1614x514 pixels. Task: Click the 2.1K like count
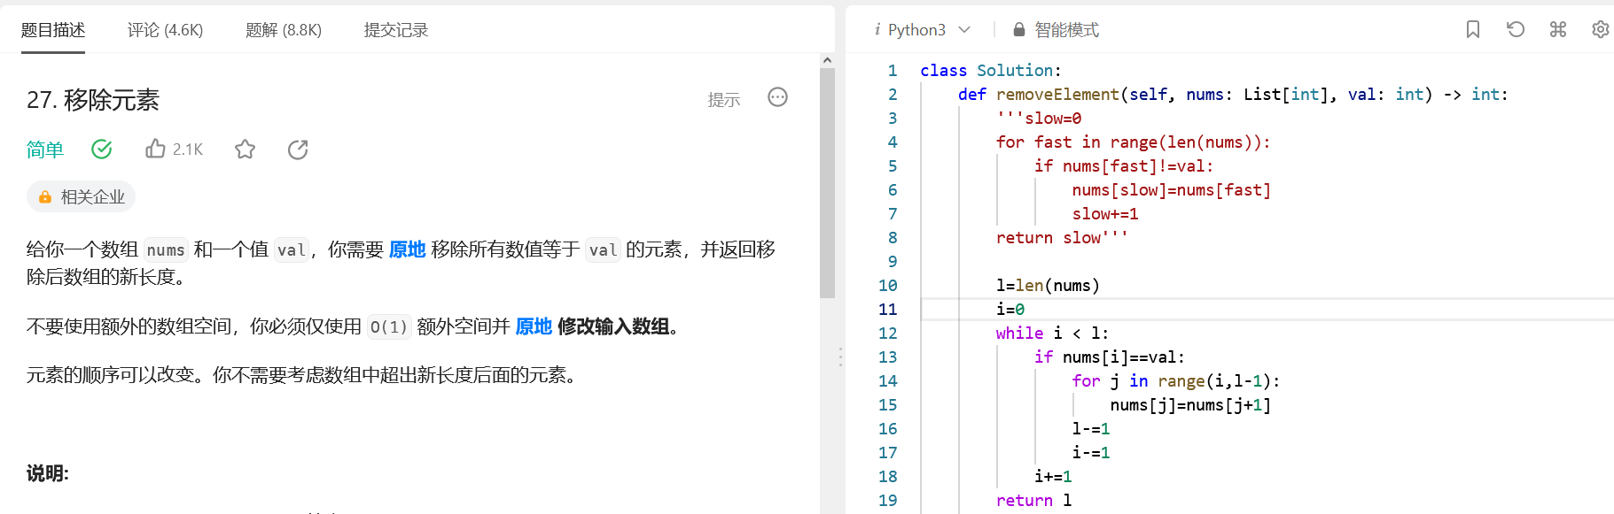(x=188, y=150)
